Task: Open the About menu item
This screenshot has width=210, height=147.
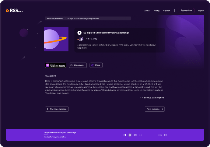Action: coord(147,11)
